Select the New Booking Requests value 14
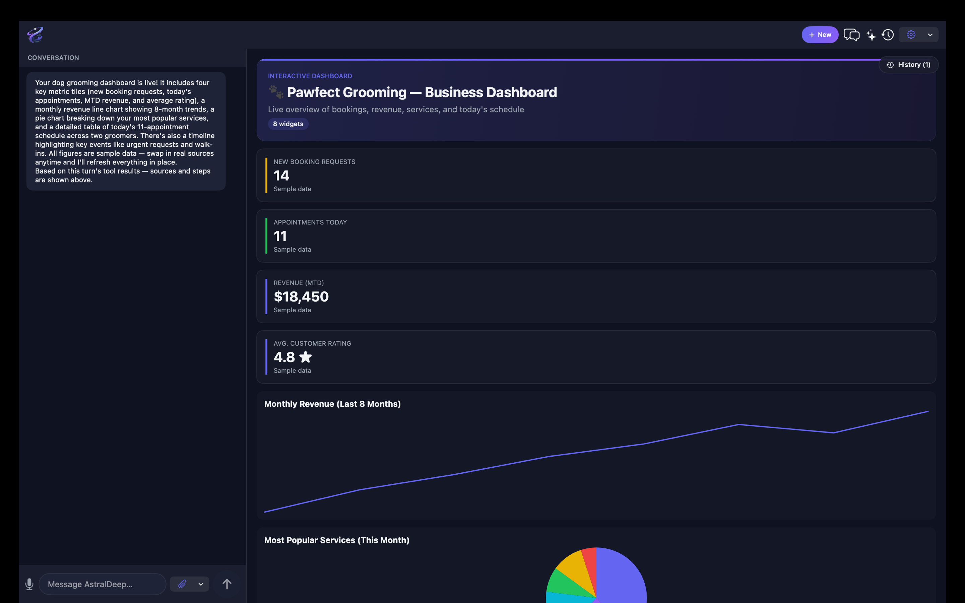The width and height of the screenshot is (965, 603). tap(281, 176)
